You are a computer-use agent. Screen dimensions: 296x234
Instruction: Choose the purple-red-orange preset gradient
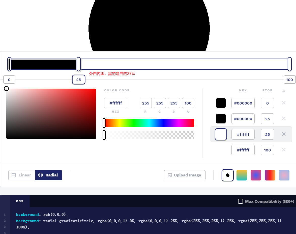coord(270,175)
